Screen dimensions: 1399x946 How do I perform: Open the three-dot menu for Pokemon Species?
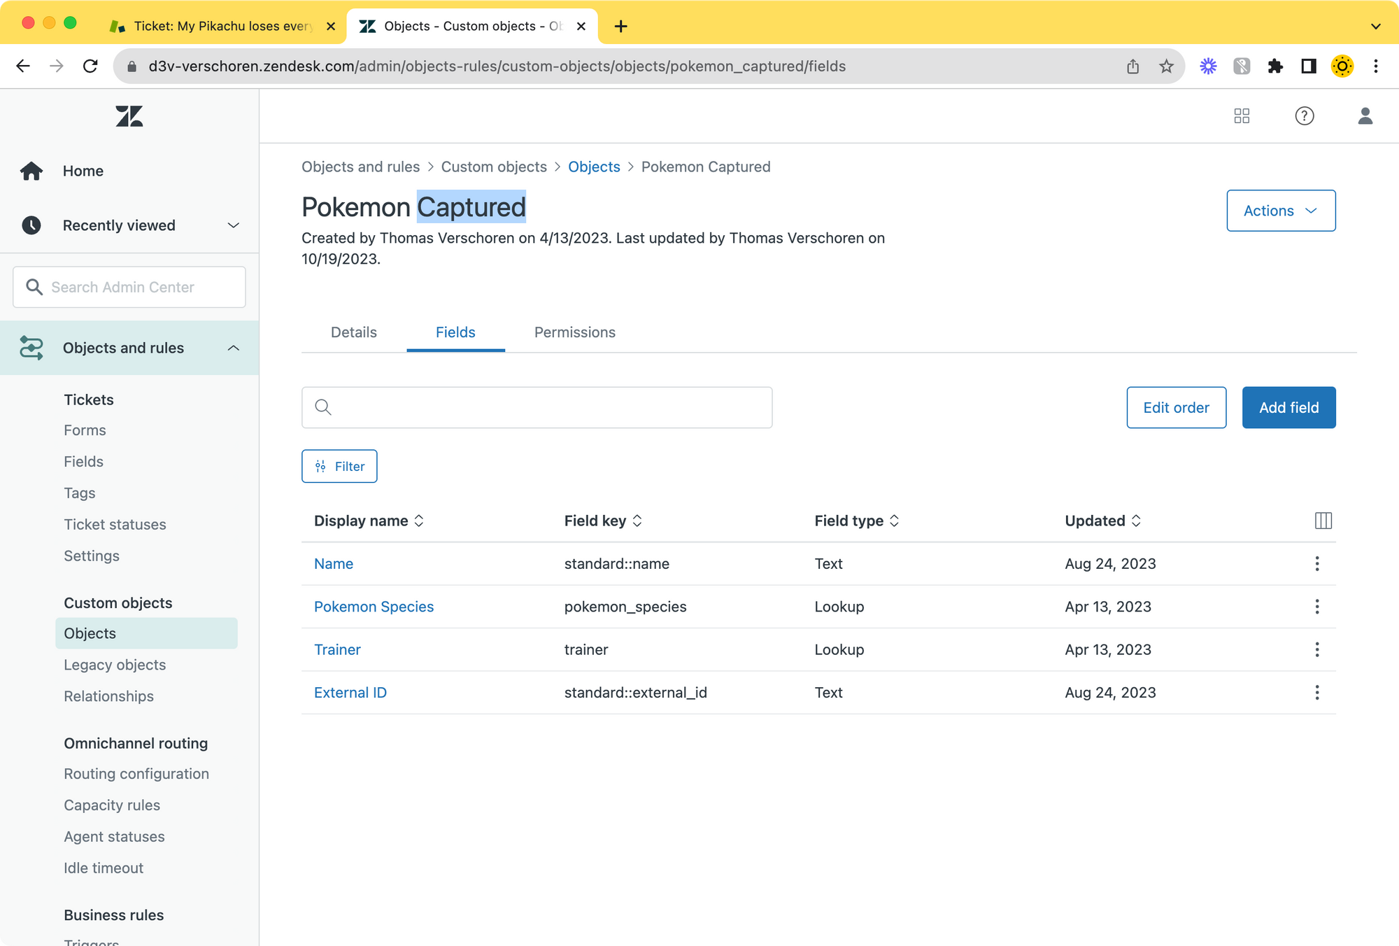click(x=1316, y=607)
